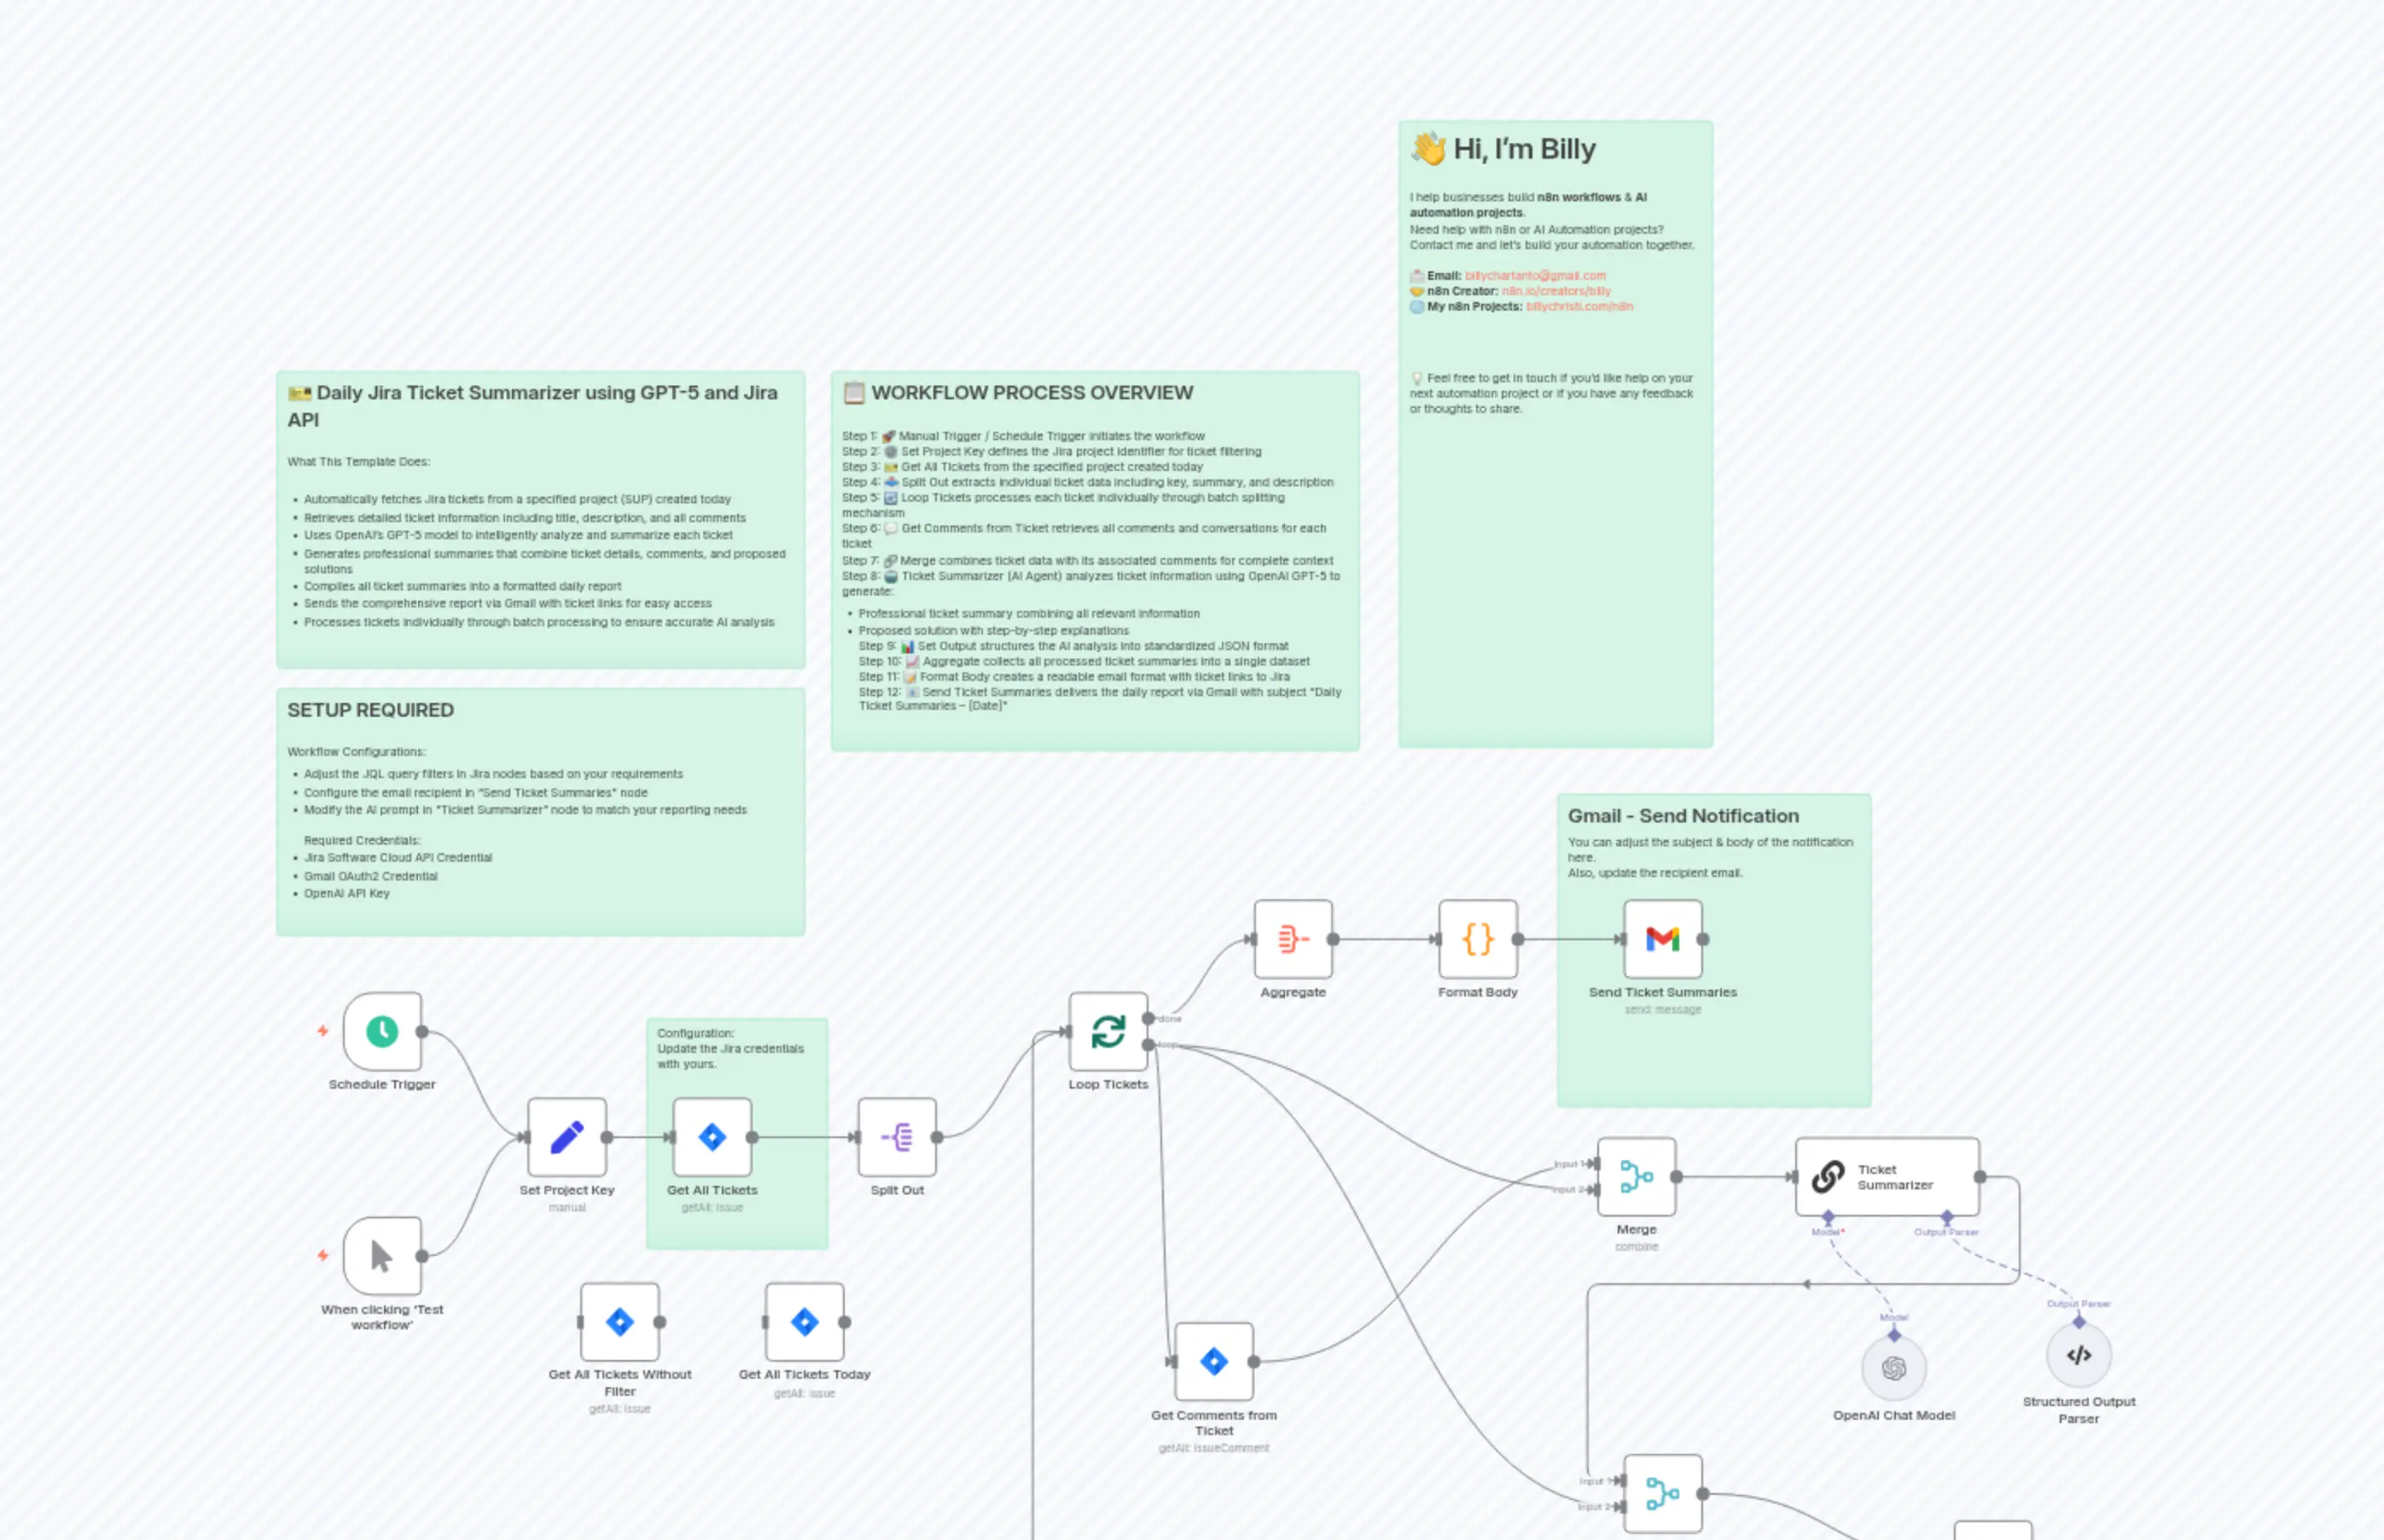2384x1540 pixels.
Task: Select the Structured Output Parser icon
Action: [x=2079, y=1356]
